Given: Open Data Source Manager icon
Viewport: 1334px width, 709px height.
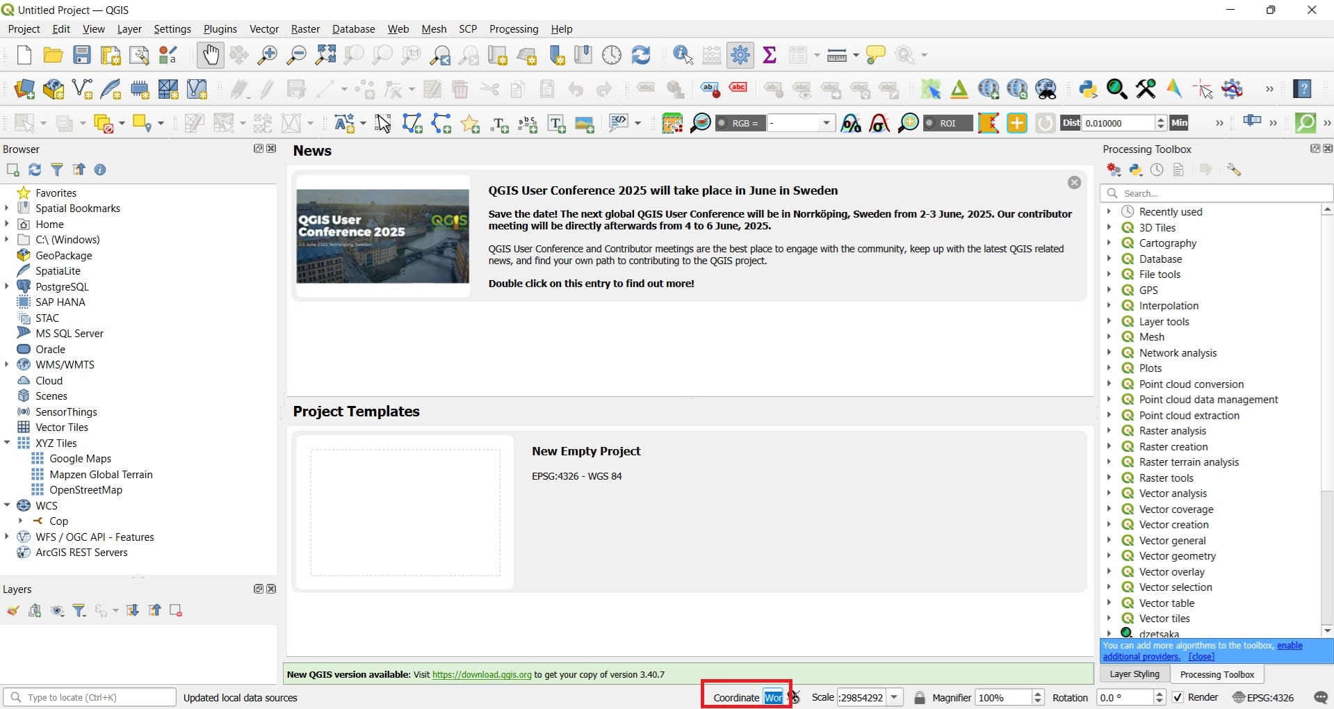Looking at the screenshot, I should pos(24,89).
